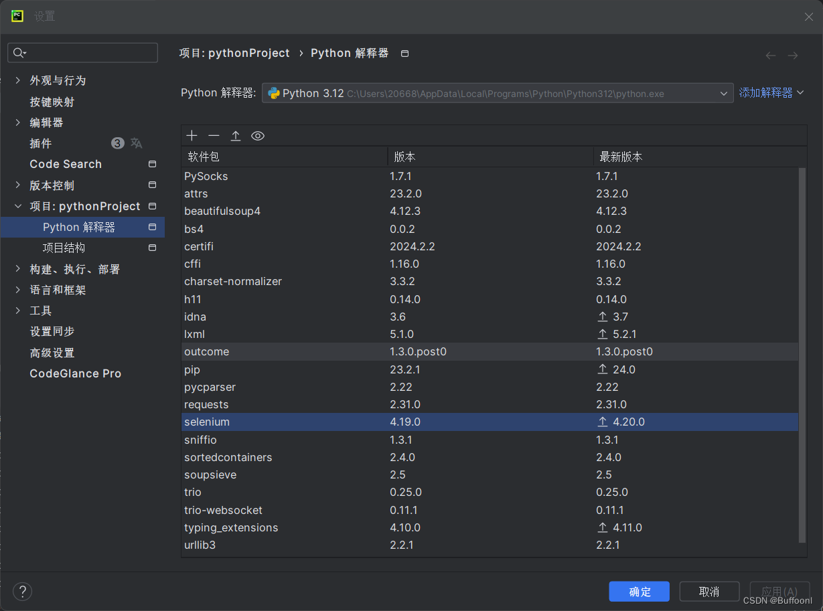Click the upgrade package arrow icon
The width and height of the screenshot is (823, 611).
(x=236, y=136)
